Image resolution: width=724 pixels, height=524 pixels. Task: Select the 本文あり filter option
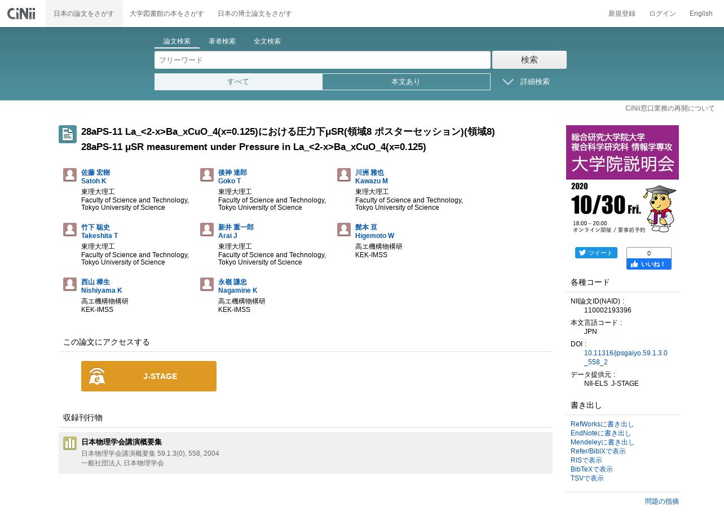coord(406,82)
